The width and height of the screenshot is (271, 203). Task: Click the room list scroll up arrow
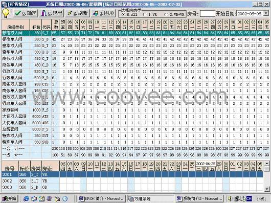[x=267, y=163]
